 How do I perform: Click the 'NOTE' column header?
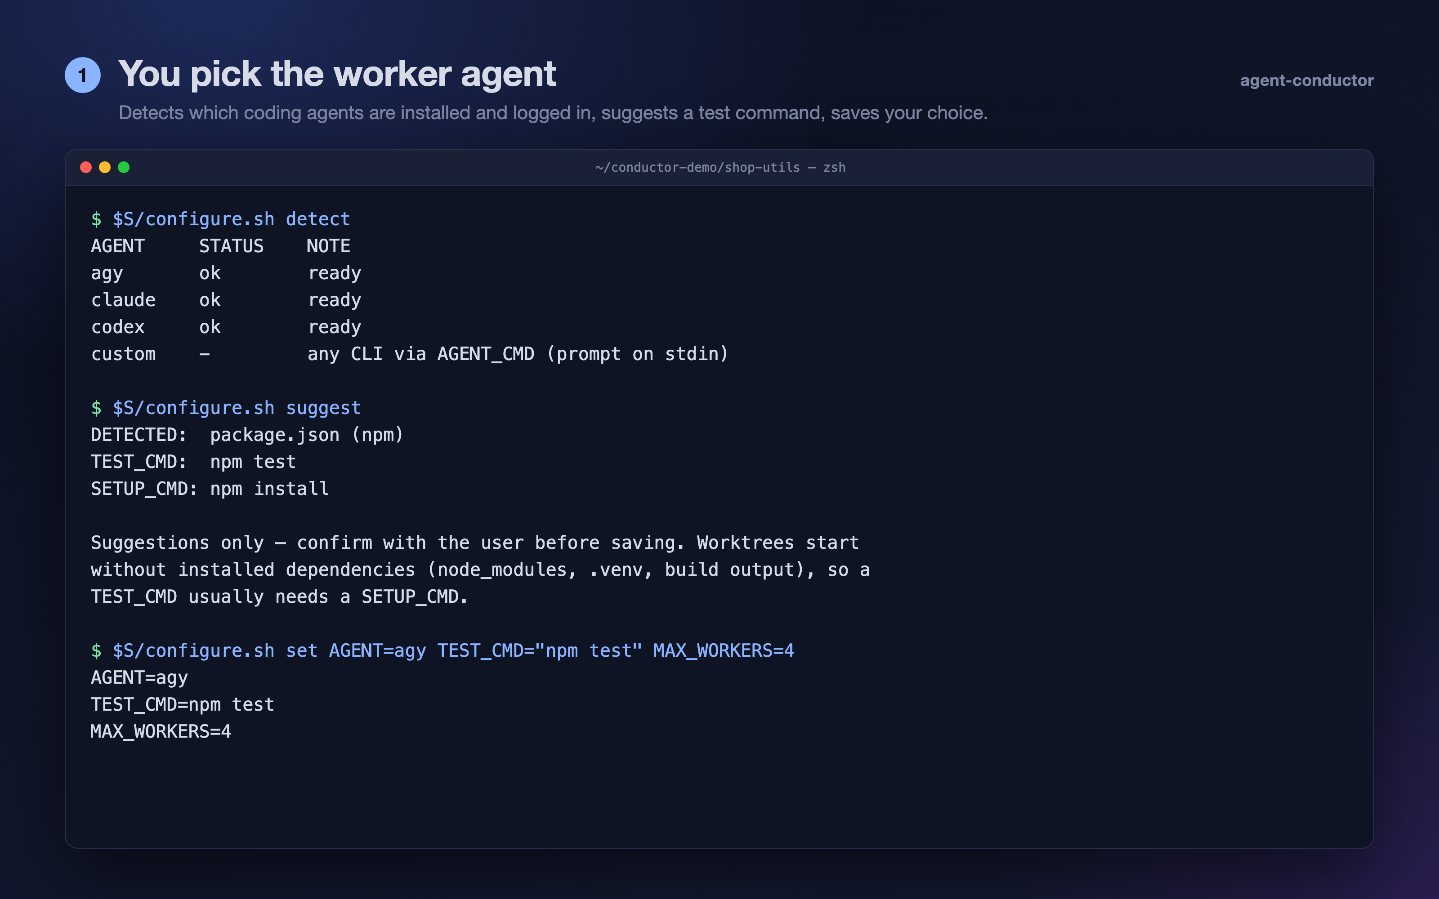coord(328,246)
